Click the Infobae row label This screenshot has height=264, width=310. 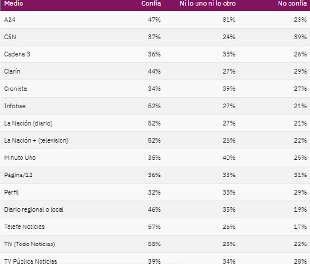pos(14,106)
